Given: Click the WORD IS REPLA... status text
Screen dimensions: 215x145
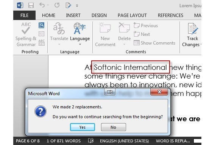Looking at the screenshot, I should [173, 141].
